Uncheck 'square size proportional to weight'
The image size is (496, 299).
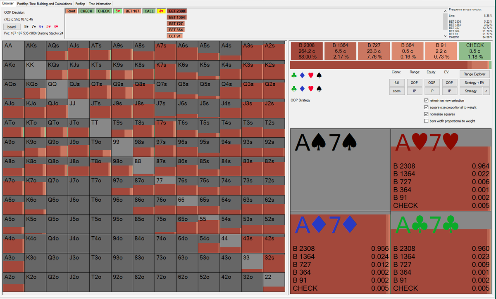[427, 107]
